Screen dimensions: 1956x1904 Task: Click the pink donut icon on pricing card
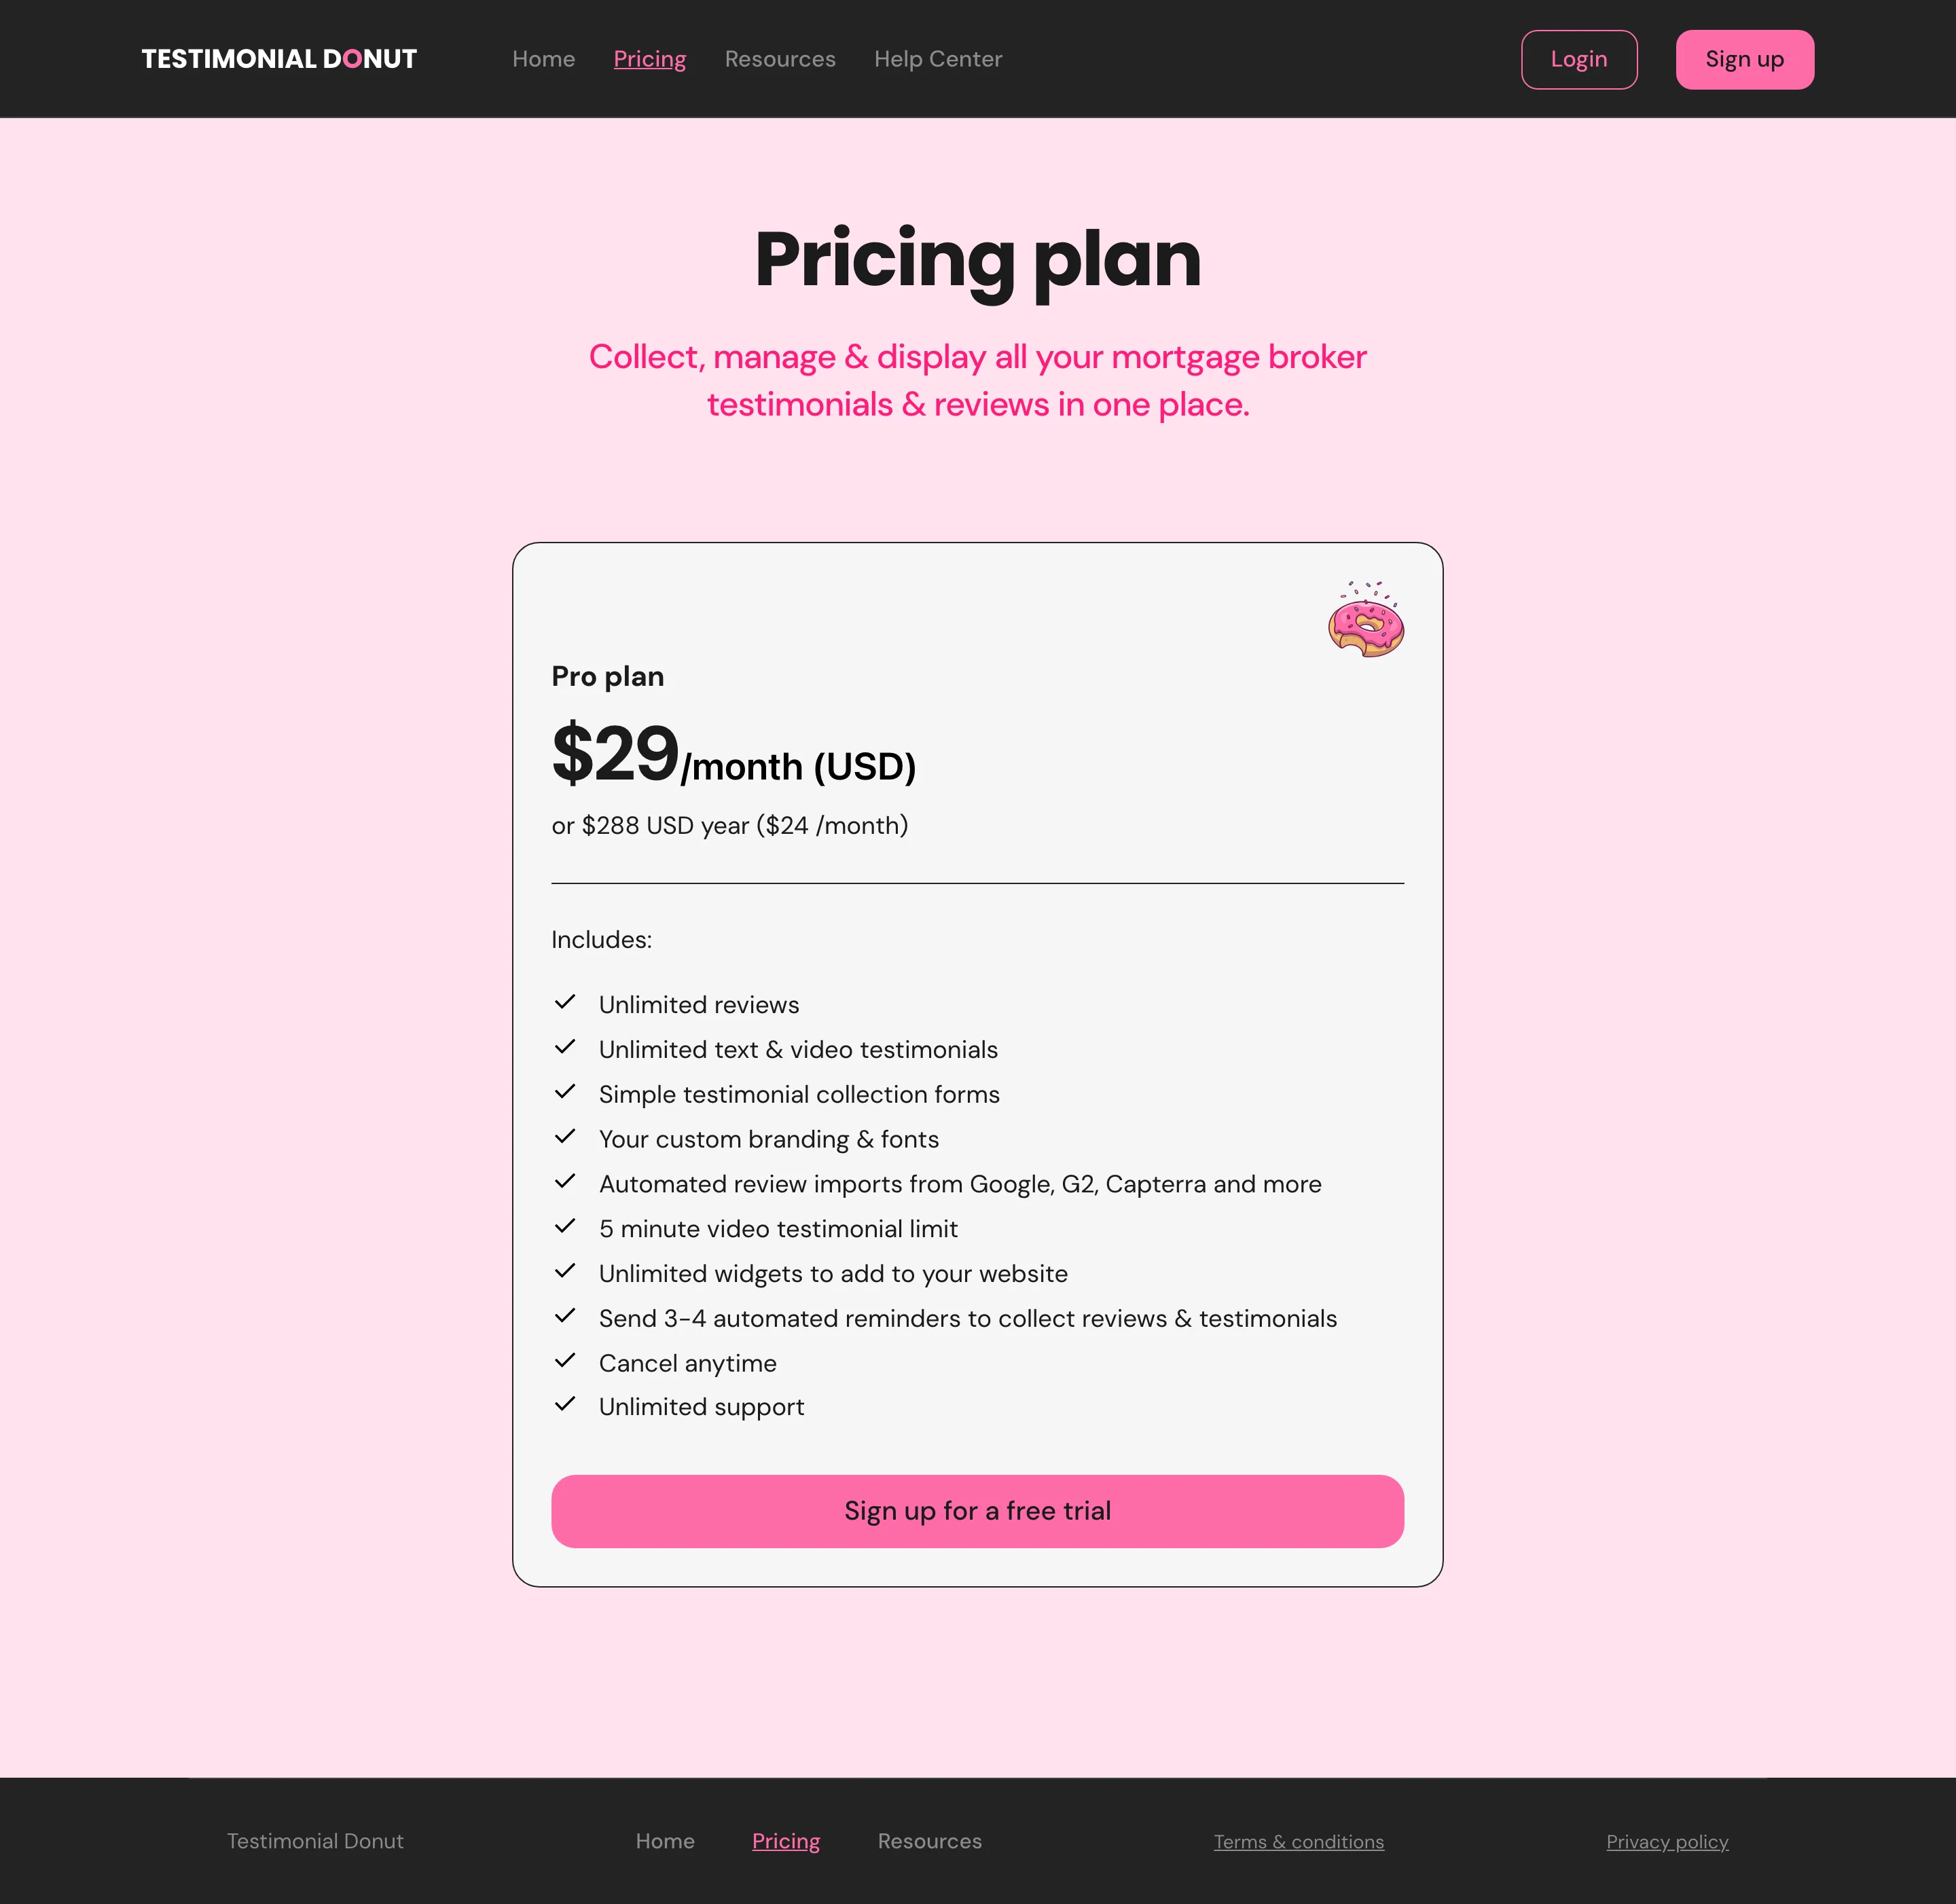tap(1366, 619)
